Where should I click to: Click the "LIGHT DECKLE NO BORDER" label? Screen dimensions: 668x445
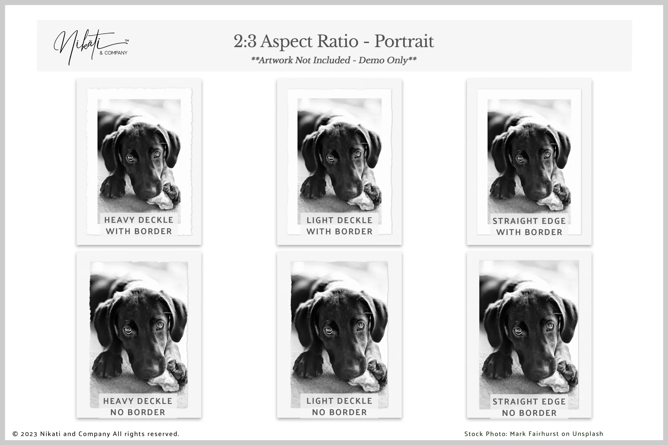(x=339, y=407)
